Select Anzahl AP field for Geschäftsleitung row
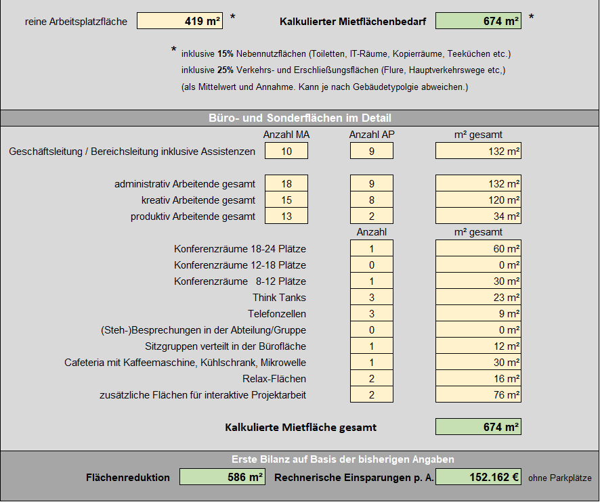 click(x=372, y=151)
